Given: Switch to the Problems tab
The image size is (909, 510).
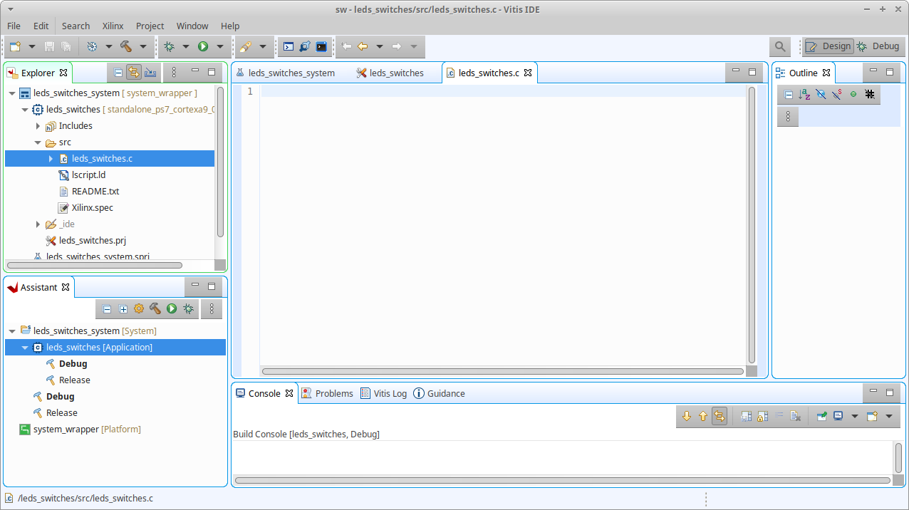Looking at the screenshot, I should tap(327, 393).
